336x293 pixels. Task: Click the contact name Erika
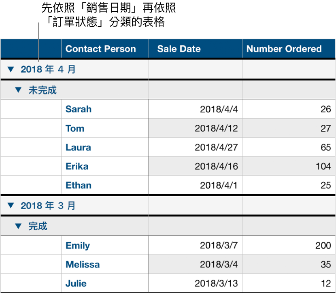click(x=77, y=166)
